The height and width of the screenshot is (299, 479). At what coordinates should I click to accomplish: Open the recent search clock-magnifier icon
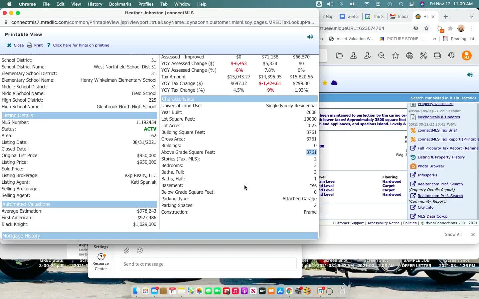coord(382,55)
